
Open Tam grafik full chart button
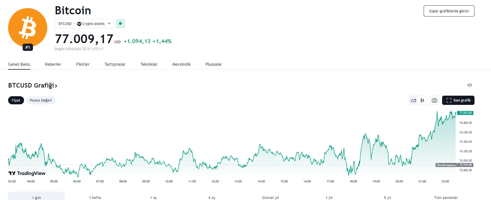tap(458, 100)
